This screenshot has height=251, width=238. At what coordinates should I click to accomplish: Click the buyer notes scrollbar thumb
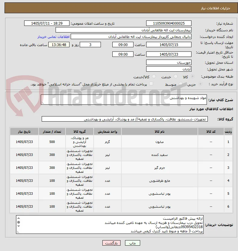19,222
